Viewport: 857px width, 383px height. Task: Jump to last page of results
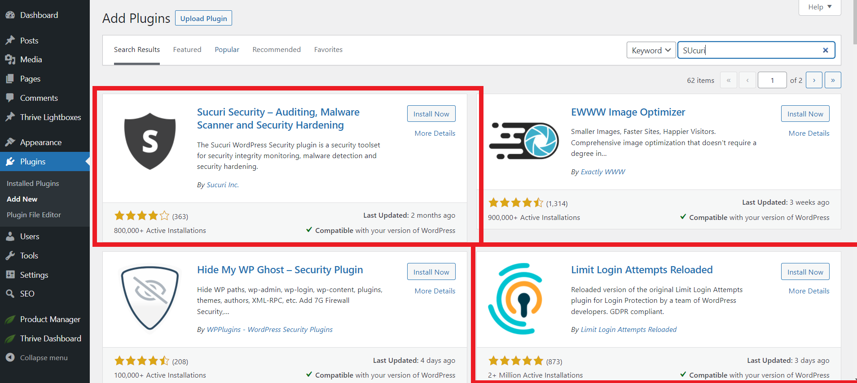tap(833, 80)
